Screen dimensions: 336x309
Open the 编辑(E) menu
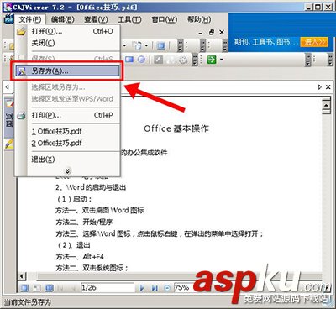63,19
